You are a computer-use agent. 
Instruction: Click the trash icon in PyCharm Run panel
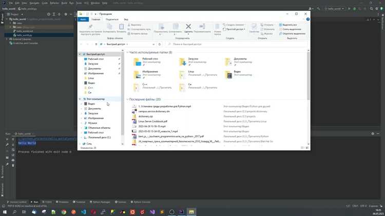point(13,165)
